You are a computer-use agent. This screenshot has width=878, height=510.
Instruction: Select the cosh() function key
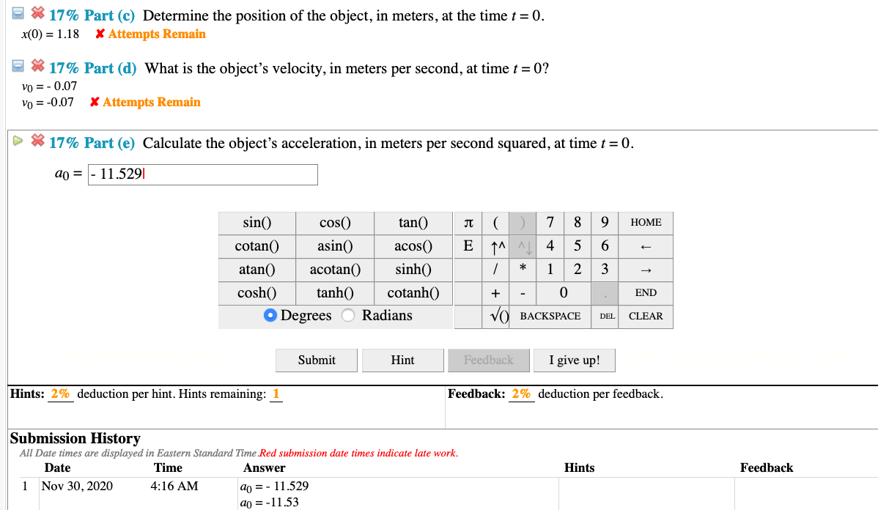pyautogui.click(x=257, y=292)
